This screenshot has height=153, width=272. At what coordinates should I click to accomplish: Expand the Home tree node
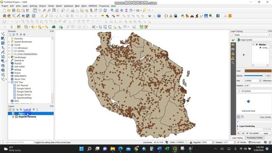[9, 45]
